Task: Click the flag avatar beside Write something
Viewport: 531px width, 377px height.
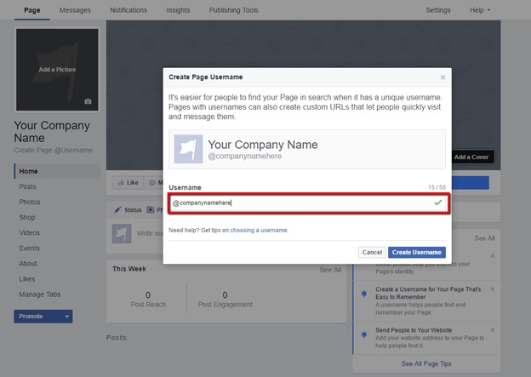Action: click(122, 233)
